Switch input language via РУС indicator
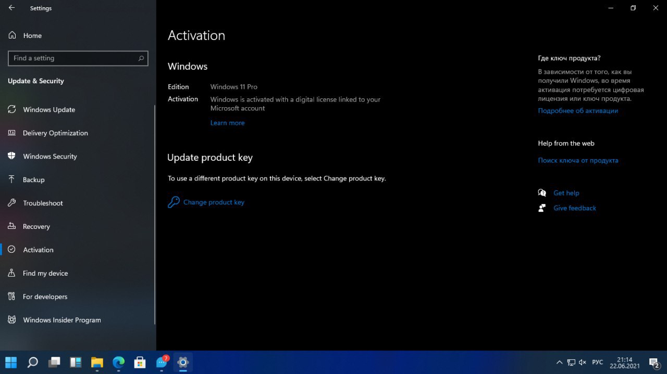Image resolution: width=667 pixels, height=374 pixels. pyautogui.click(x=598, y=362)
